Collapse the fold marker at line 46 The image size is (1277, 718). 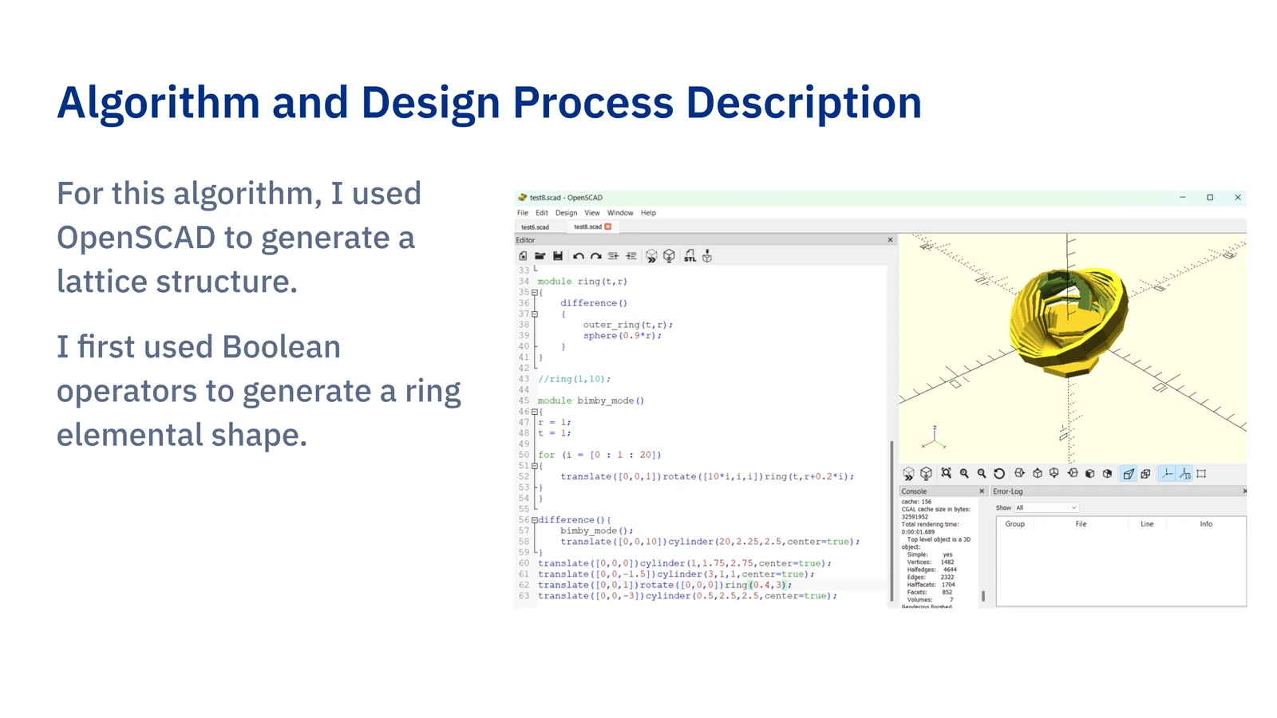[535, 412]
